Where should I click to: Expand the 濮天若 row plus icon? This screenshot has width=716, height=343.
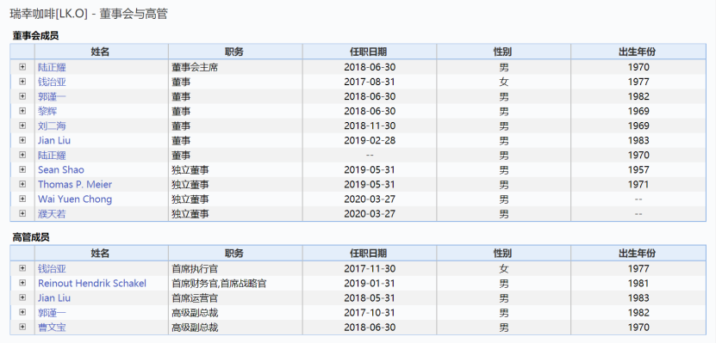click(22, 213)
